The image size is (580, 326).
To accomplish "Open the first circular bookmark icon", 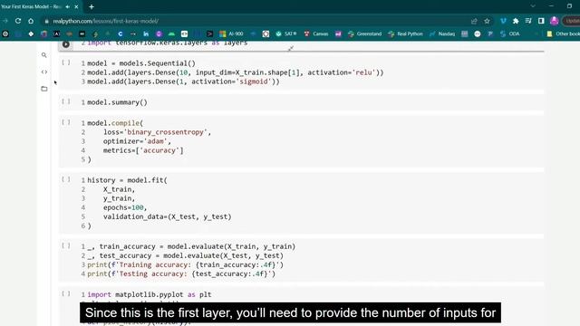I will [x=5, y=34].
